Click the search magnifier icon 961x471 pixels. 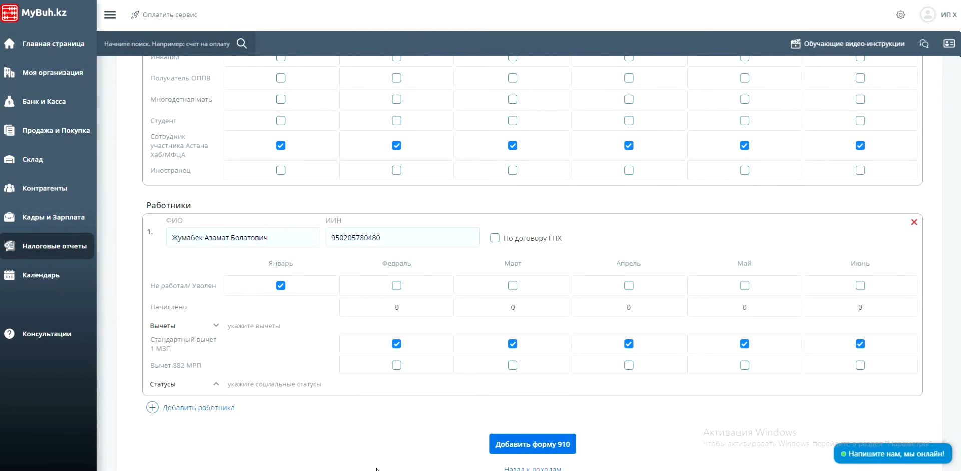tap(242, 44)
